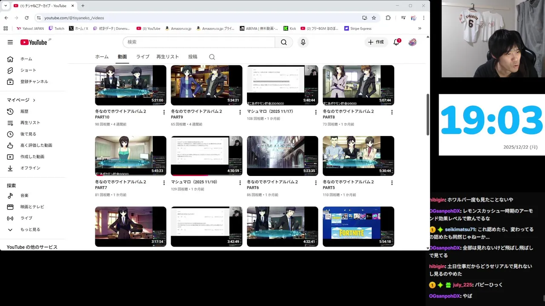Viewport: 545px width, 306px height.
Task: Open Chrome extensions puzzle icon
Action: click(x=388, y=18)
